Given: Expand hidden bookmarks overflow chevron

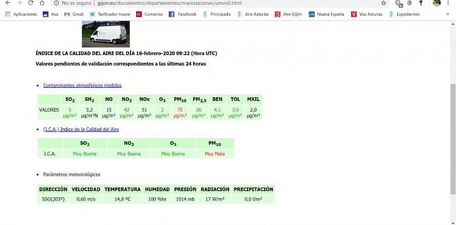Looking at the screenshot, I should click(x=448, y=14).
